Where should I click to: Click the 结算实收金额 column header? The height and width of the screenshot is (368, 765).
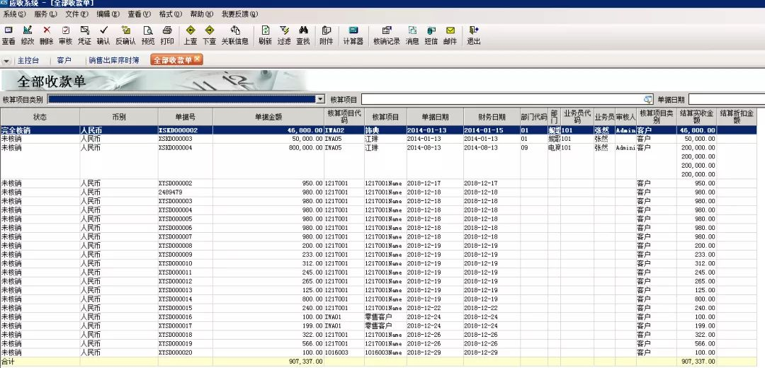click(697, 117)
